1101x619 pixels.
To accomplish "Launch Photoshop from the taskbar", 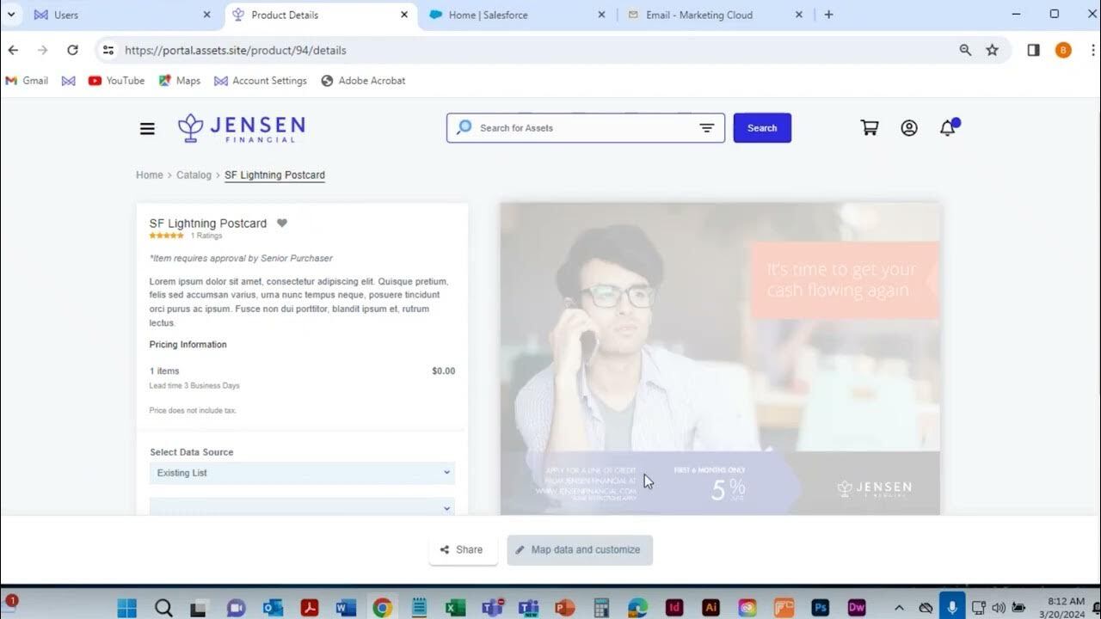I will click(x=820, y=608).
